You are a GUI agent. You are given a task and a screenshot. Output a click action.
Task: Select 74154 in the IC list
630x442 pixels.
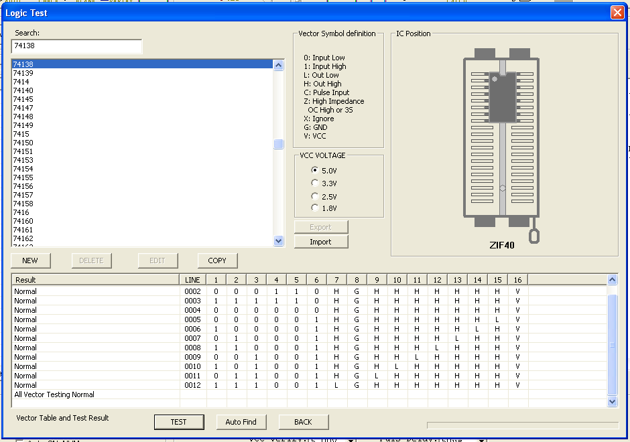coord(143,169)
